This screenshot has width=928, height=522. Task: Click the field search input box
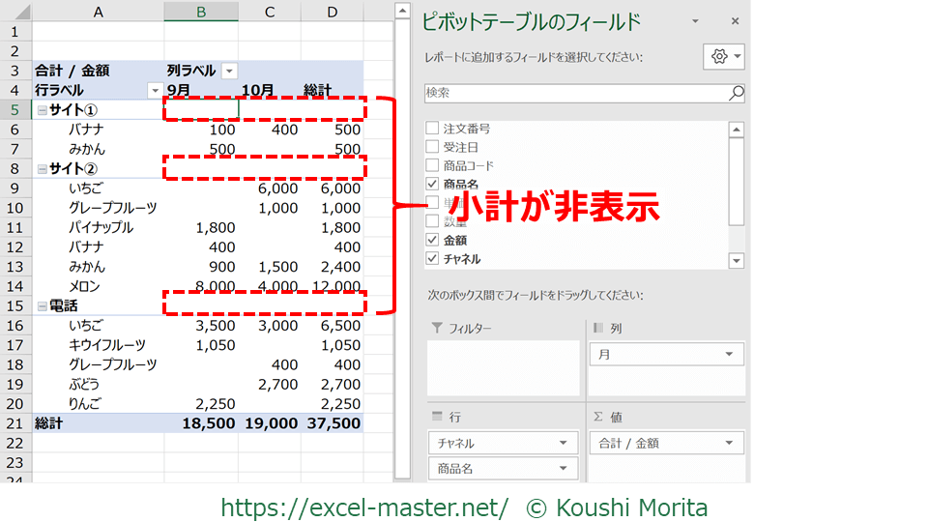(575, 93)
